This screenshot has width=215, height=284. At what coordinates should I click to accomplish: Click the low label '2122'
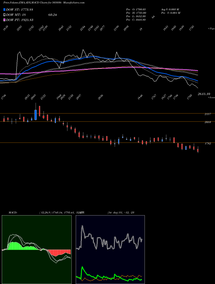(x=43, y=97)
